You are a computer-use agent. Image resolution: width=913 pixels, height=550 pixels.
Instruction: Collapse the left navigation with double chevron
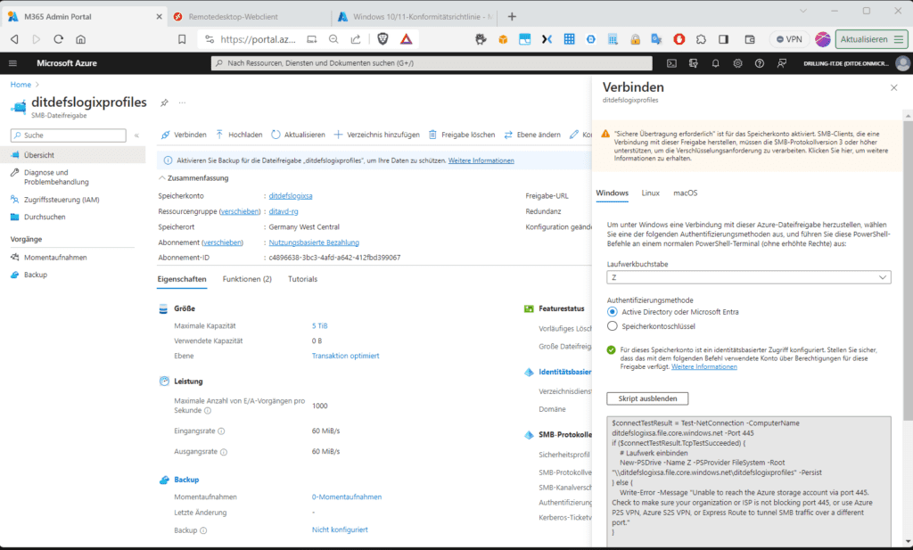point(136,135)
